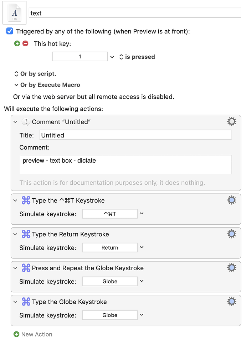The height and width of the screenshot is (345, 246).
Task: Collapse the Press and Repeat Globe Keystroke action
Action: [15, 268]
